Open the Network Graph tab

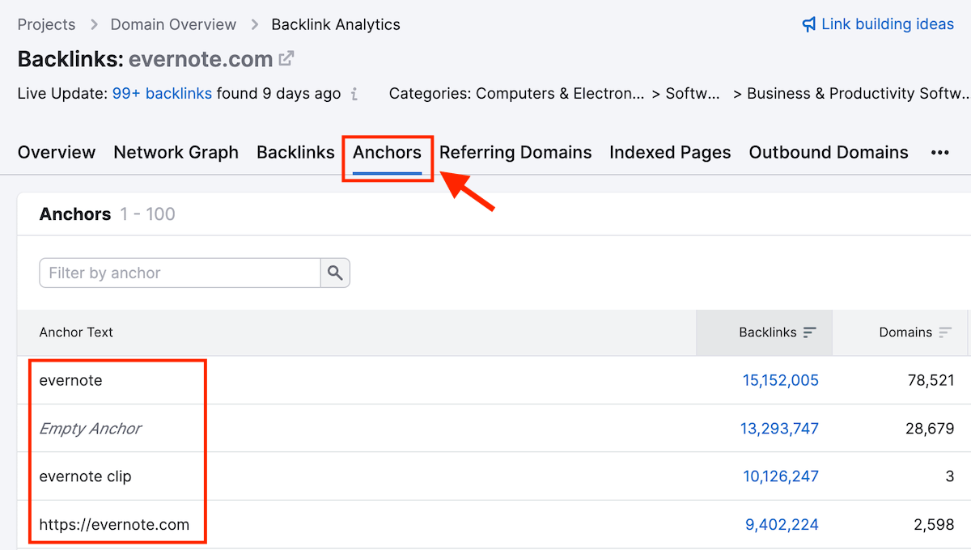[x=176, y=152]
